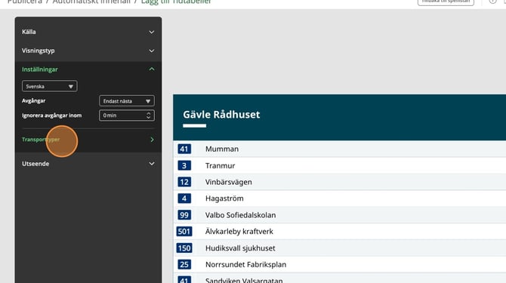Collapse the Inställningar section

(88, 69)
